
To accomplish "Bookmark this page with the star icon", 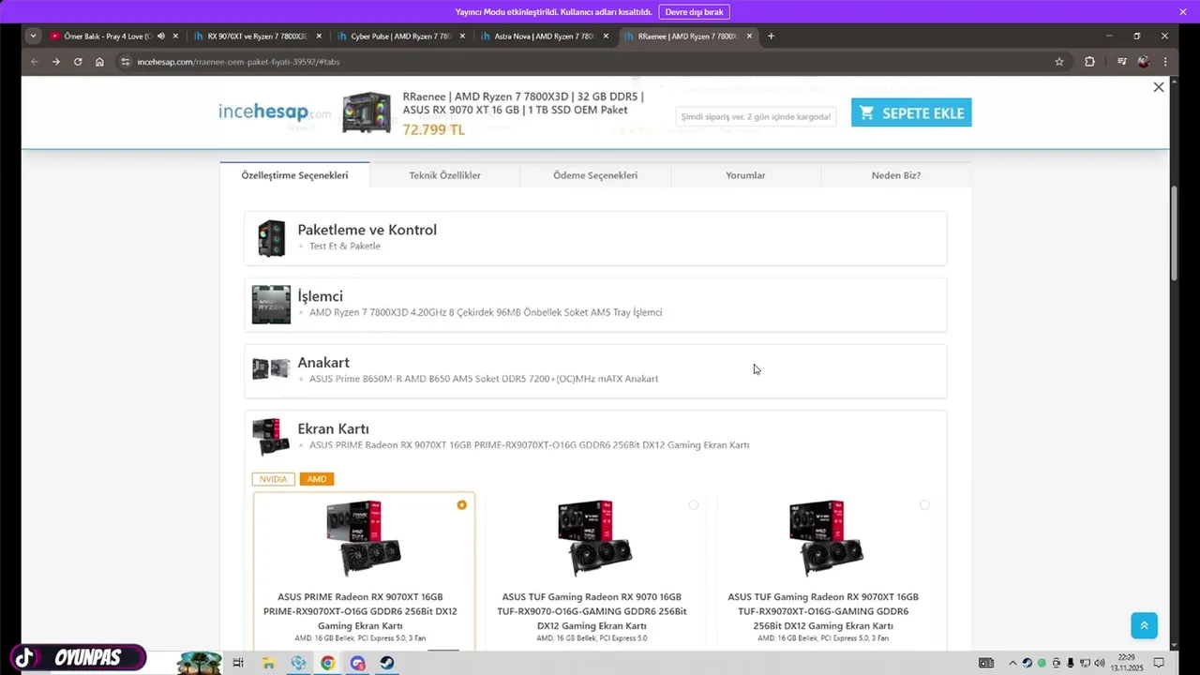I will (1059, 62).
